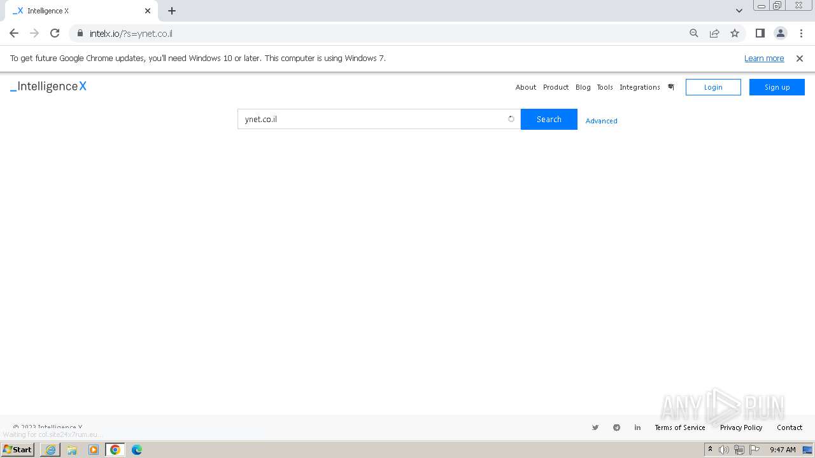The width and height of the screenshot is (815, 458).
Task: Switch to Chrome in the taskbar
Action: [115, 450]
